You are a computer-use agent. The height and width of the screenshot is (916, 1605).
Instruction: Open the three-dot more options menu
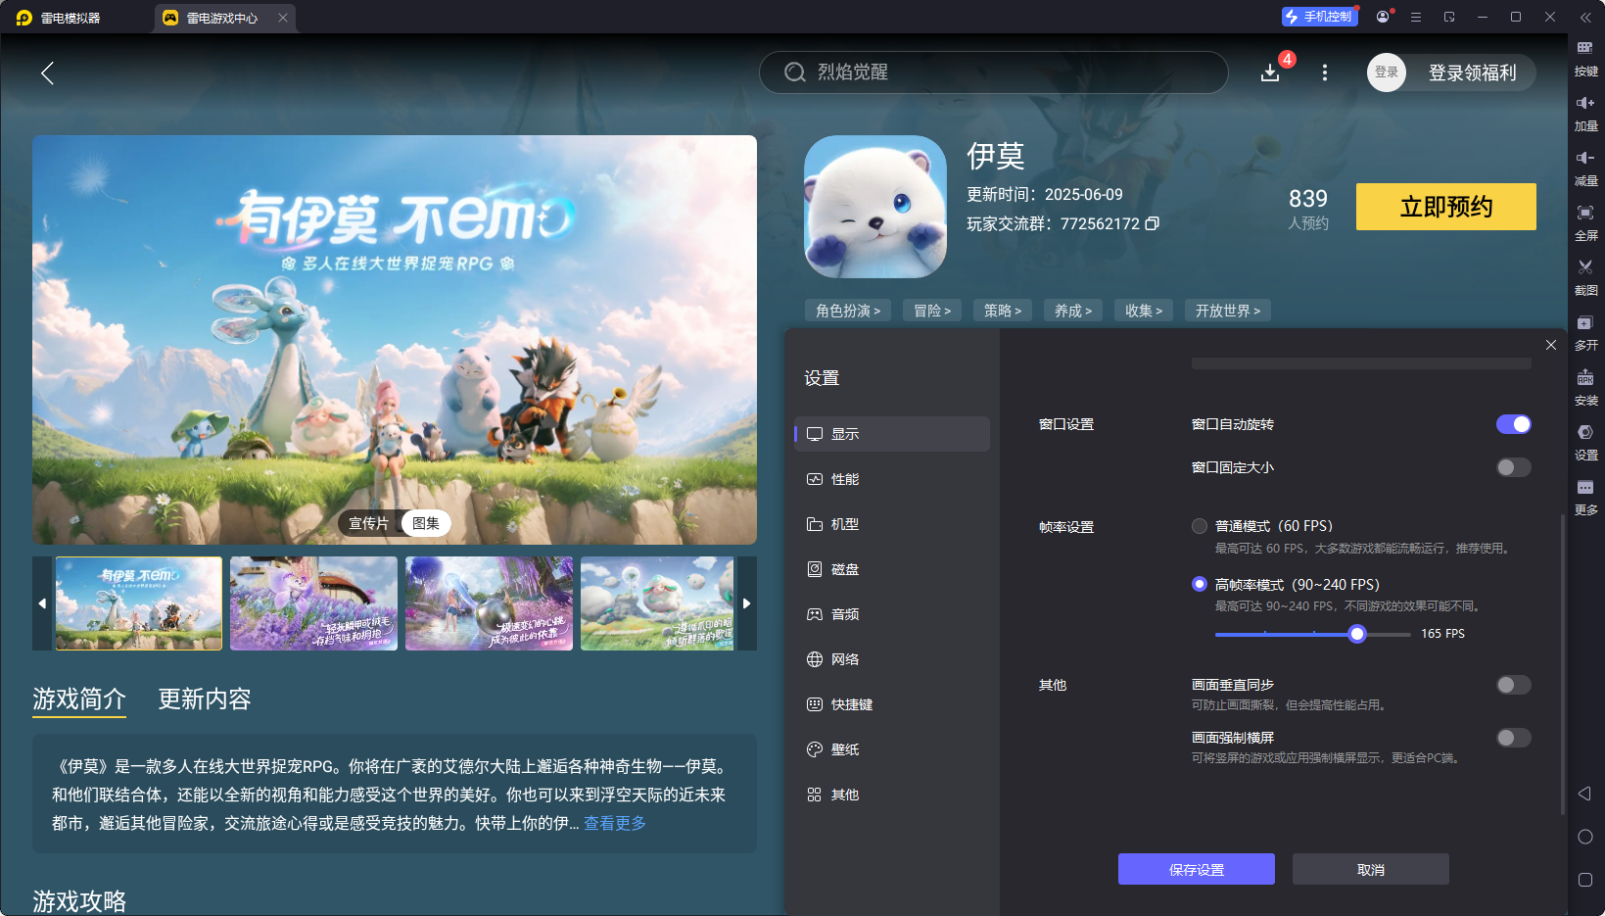click(x=1324, y=72)
